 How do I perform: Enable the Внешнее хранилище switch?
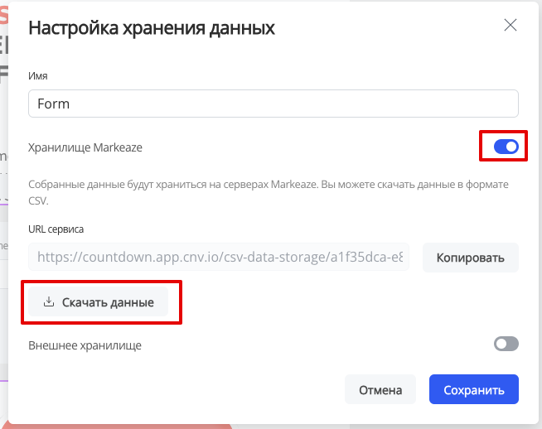(506, 344)
